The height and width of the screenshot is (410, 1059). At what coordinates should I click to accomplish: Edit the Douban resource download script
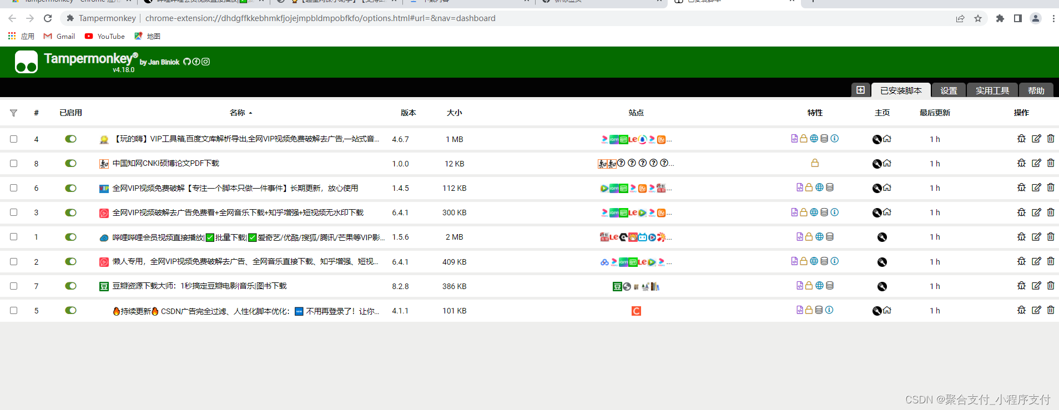tap(1036, 286)
